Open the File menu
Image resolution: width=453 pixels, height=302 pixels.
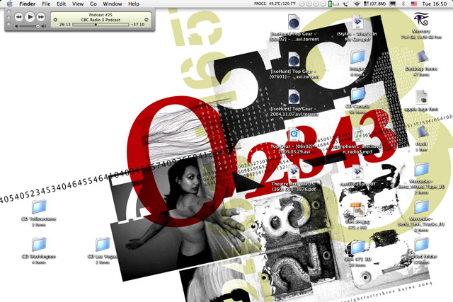coord(46,4)
